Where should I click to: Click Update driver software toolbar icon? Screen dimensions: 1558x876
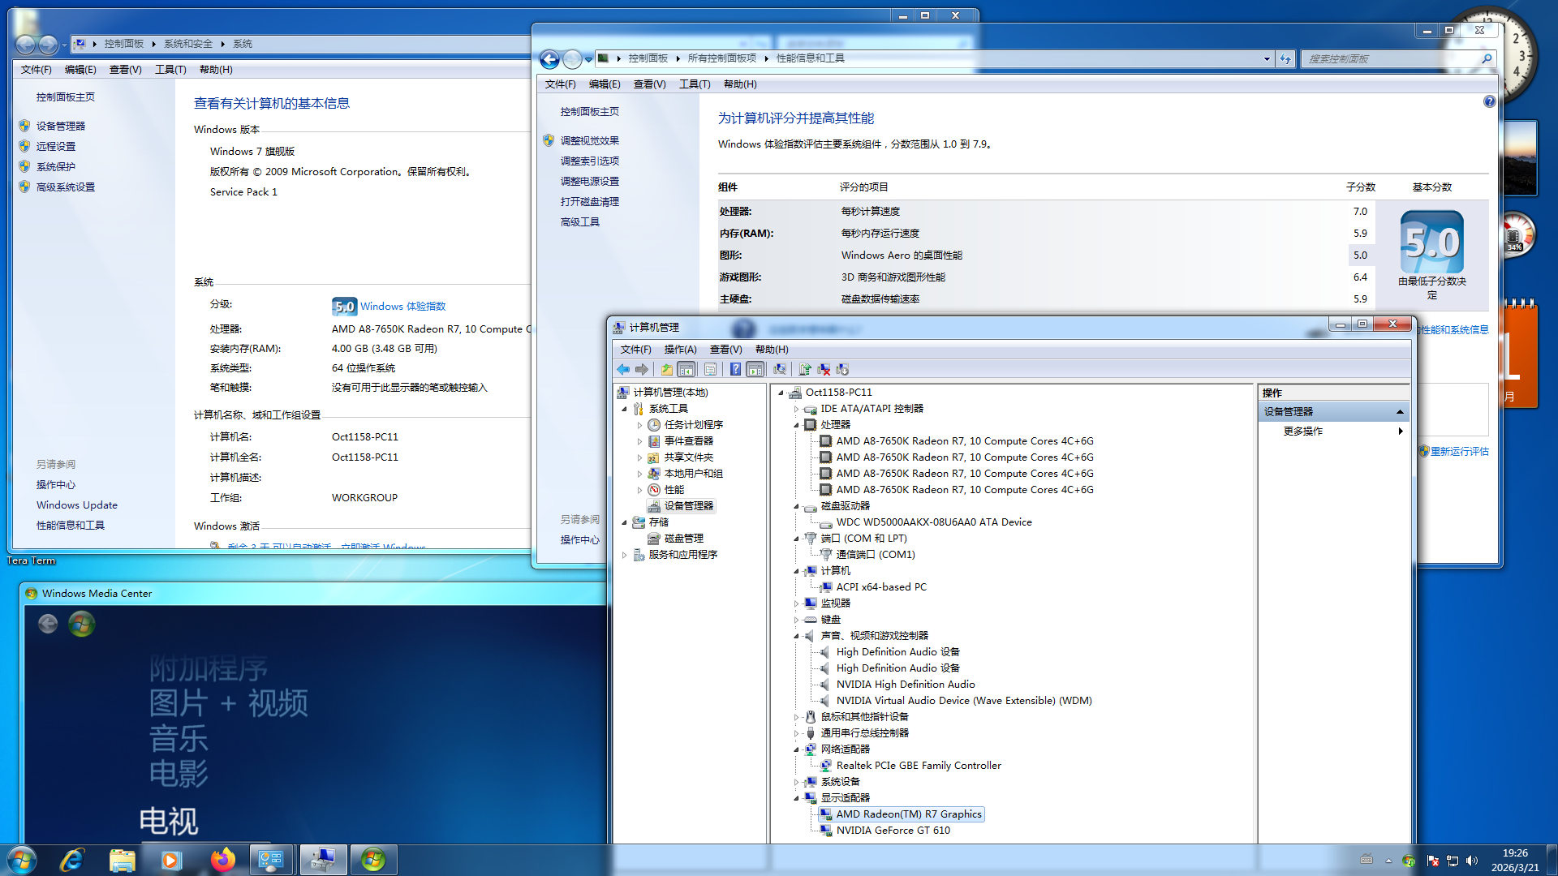805,370
